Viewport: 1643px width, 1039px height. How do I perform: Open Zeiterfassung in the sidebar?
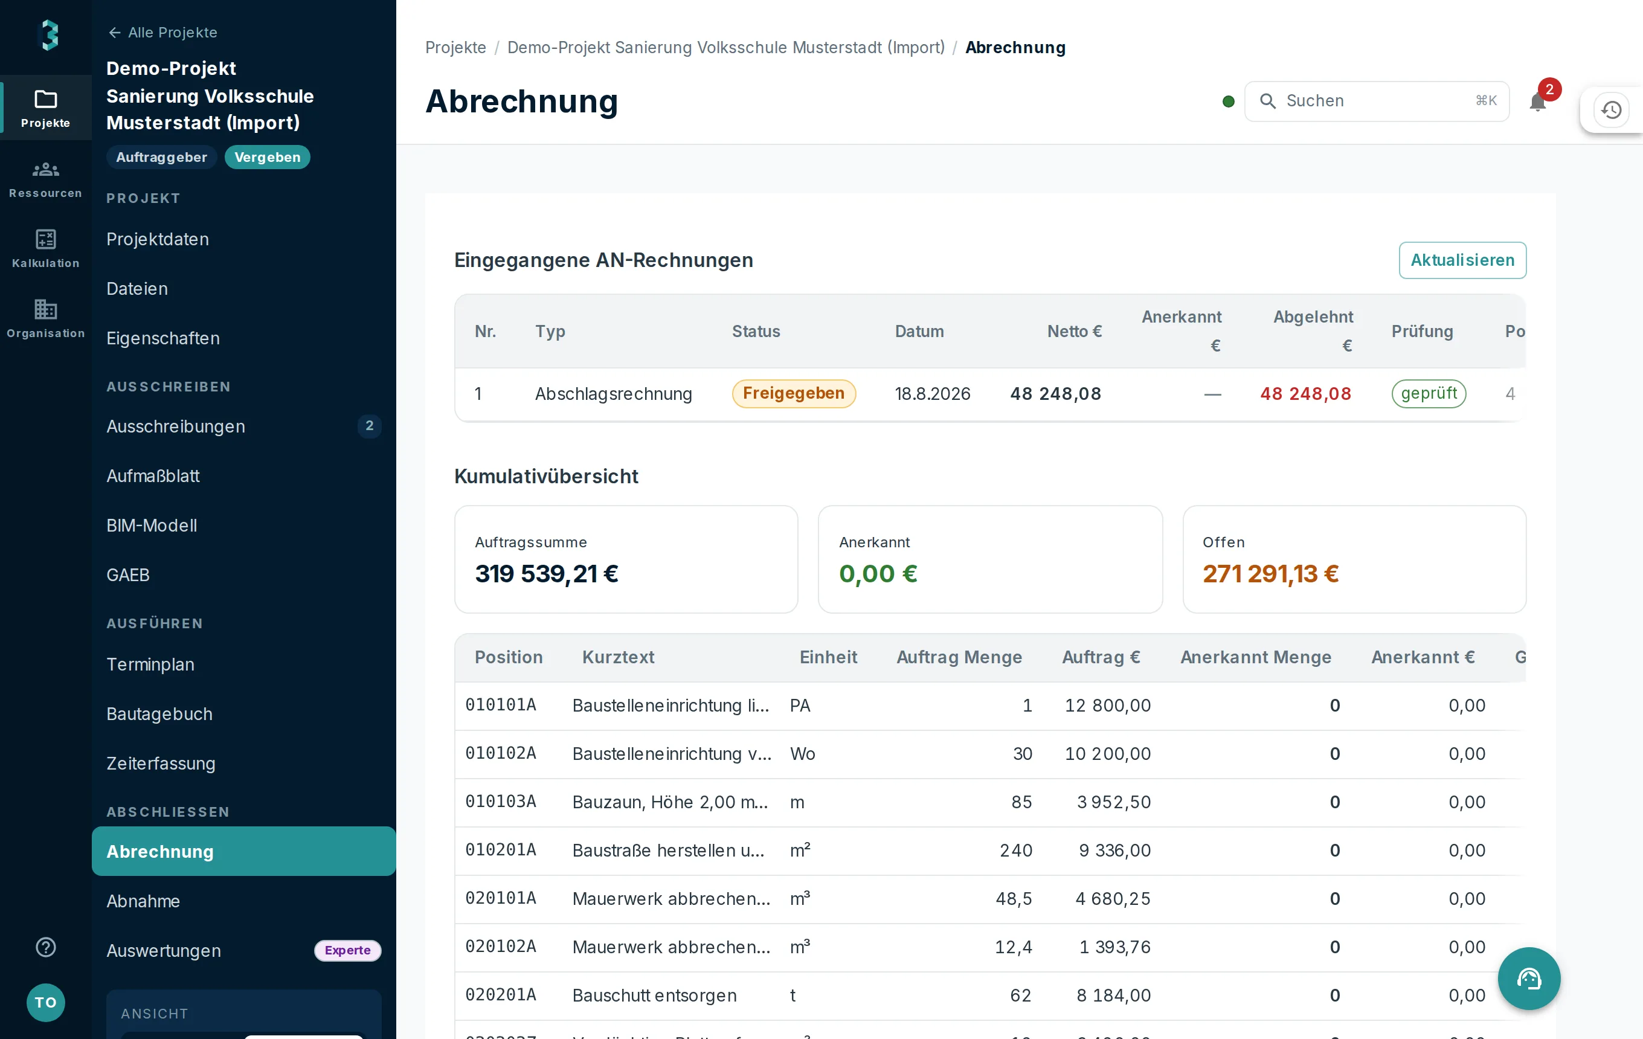tap(243, 764)
